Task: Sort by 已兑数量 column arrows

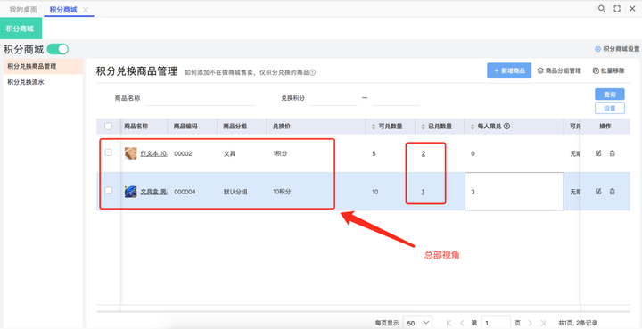Action: point(423,127)
